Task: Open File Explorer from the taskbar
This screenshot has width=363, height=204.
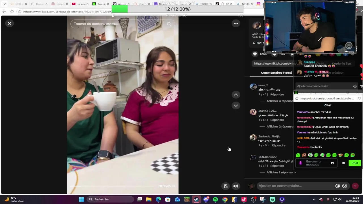Action: [x=149, y=199]
